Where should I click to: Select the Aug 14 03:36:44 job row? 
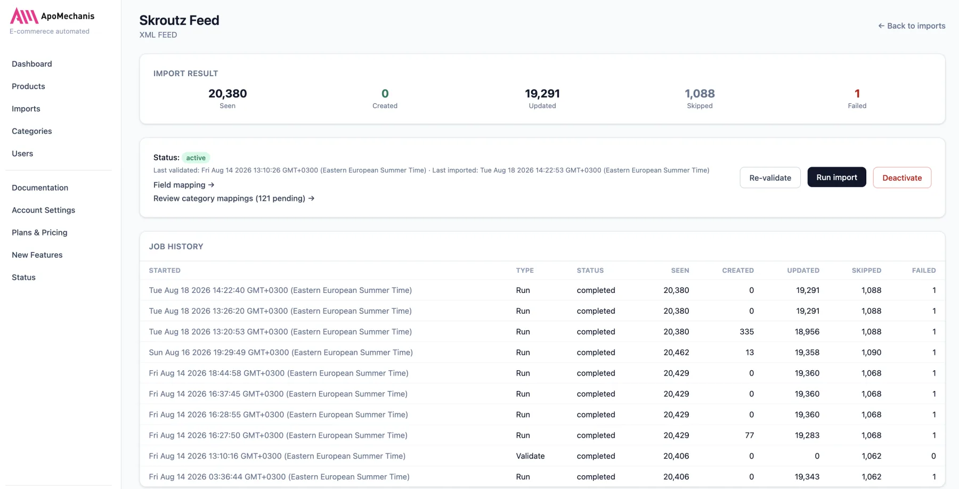tap(542, 477)
